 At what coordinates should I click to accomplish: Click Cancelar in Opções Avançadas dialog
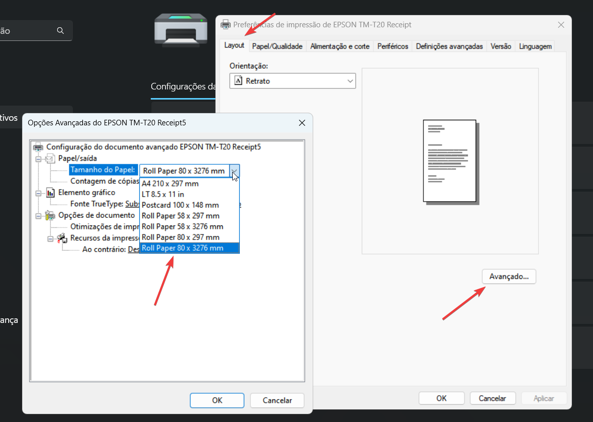tap(277, 400)
